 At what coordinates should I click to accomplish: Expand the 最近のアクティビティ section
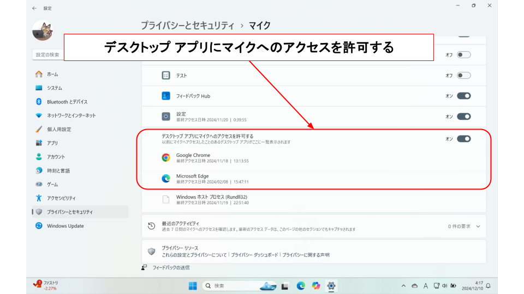tap(478, 226)
